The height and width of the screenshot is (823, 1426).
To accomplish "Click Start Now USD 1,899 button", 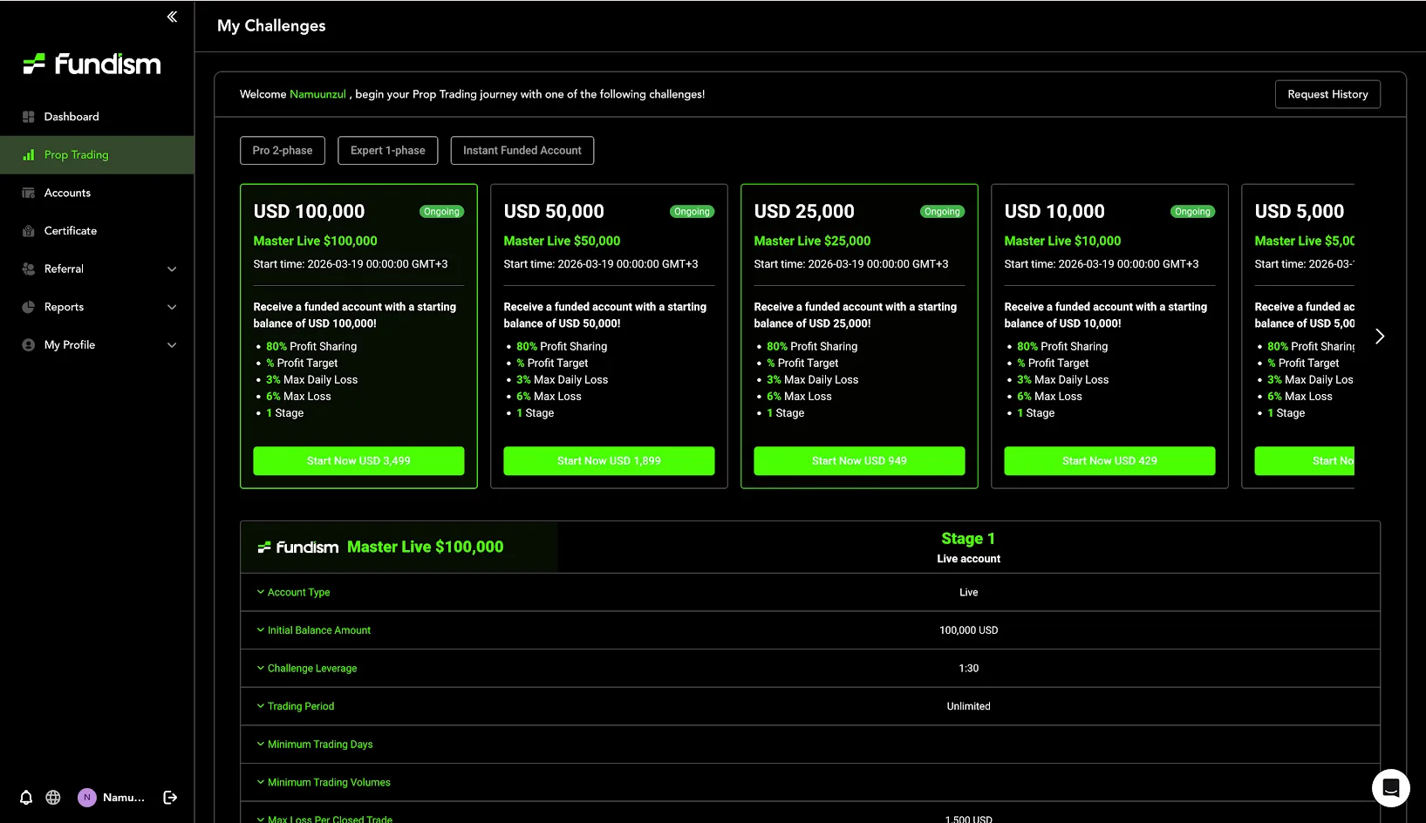I will tap(609, 461).
